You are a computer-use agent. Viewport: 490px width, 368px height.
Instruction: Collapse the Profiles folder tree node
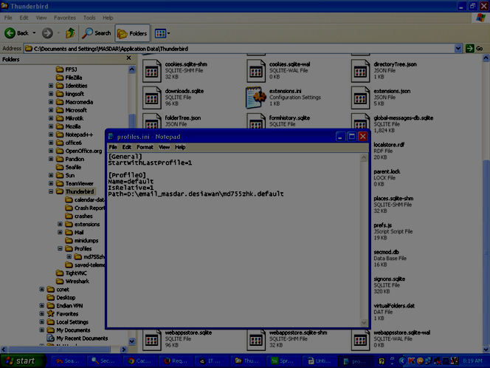(x=60, y=248)
